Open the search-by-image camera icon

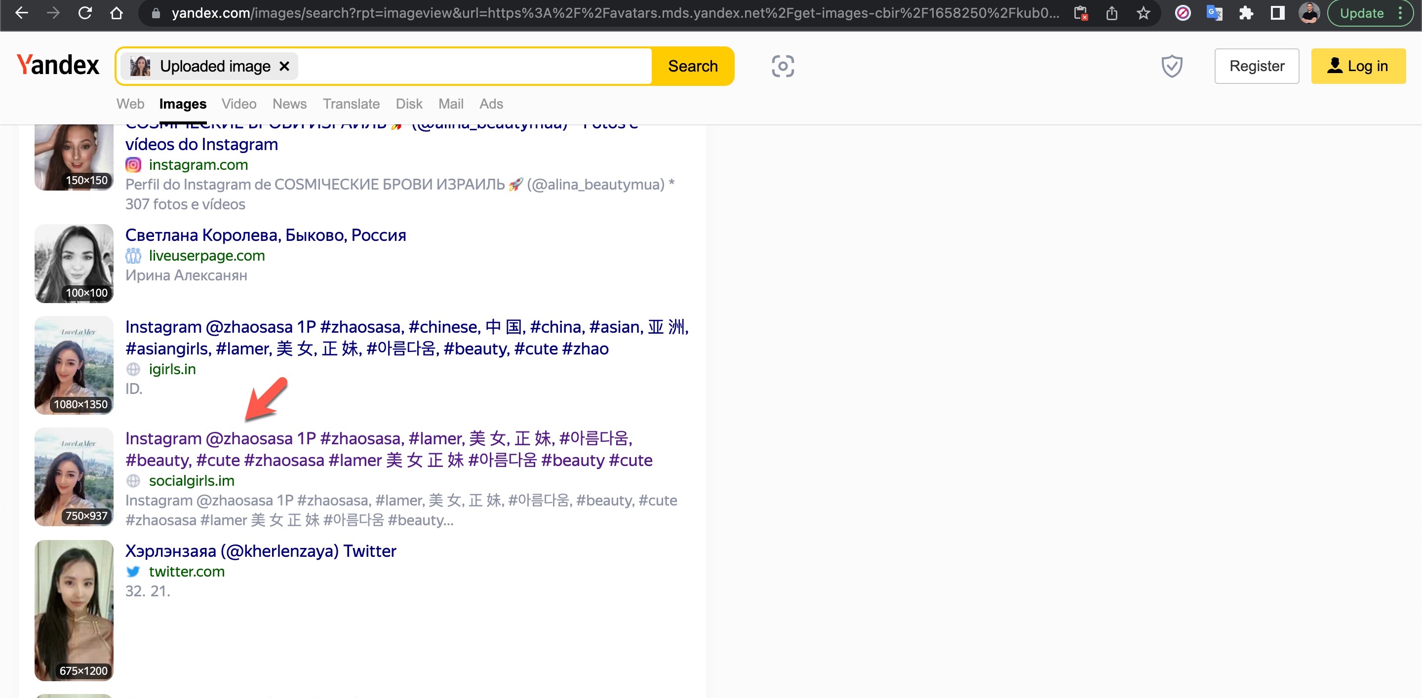782,66
